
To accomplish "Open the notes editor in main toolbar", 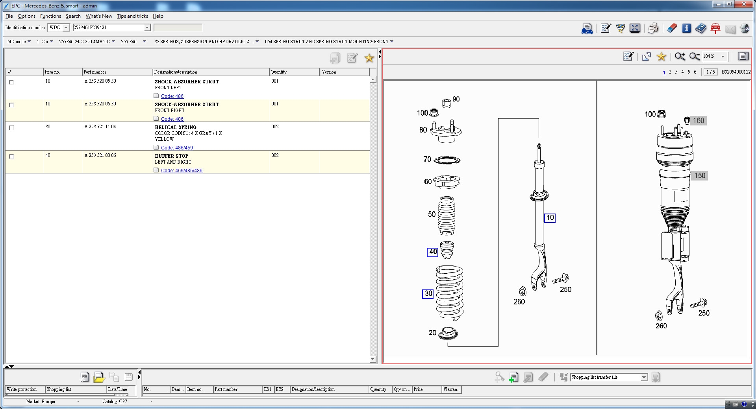I will pos(606,28).
